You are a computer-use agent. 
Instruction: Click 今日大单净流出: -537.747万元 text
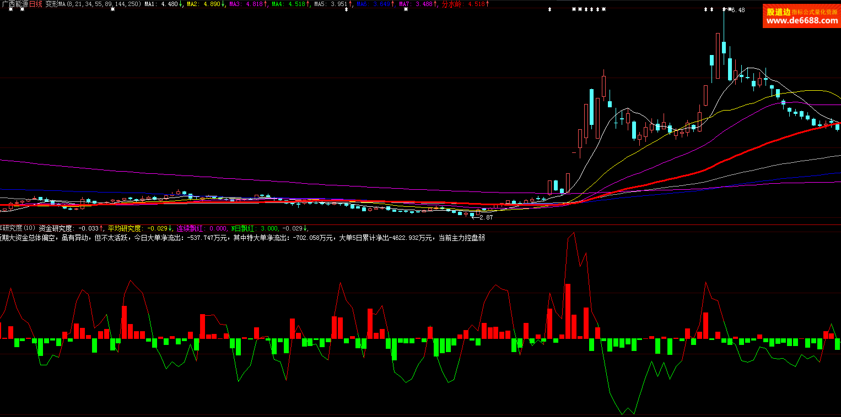tap(181, 238)
